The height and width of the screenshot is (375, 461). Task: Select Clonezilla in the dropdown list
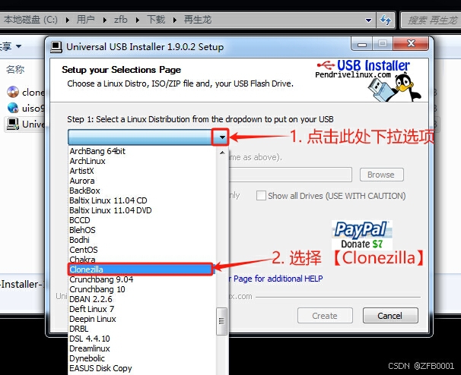tap(140, 269)
